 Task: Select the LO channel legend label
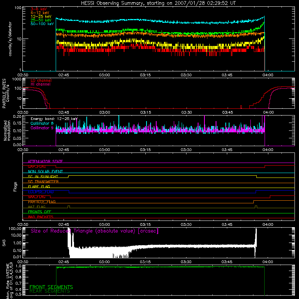41,80
